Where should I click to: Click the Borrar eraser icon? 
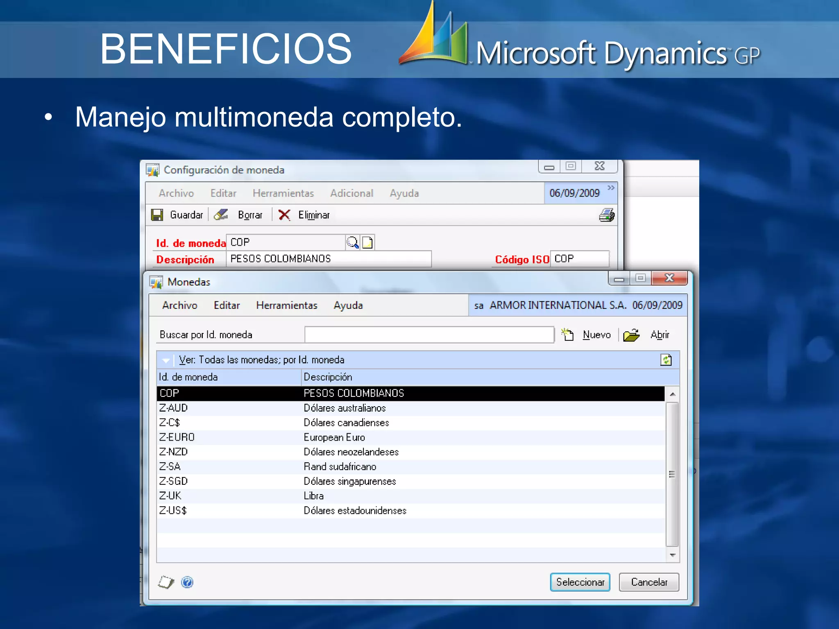pos(221,215)
